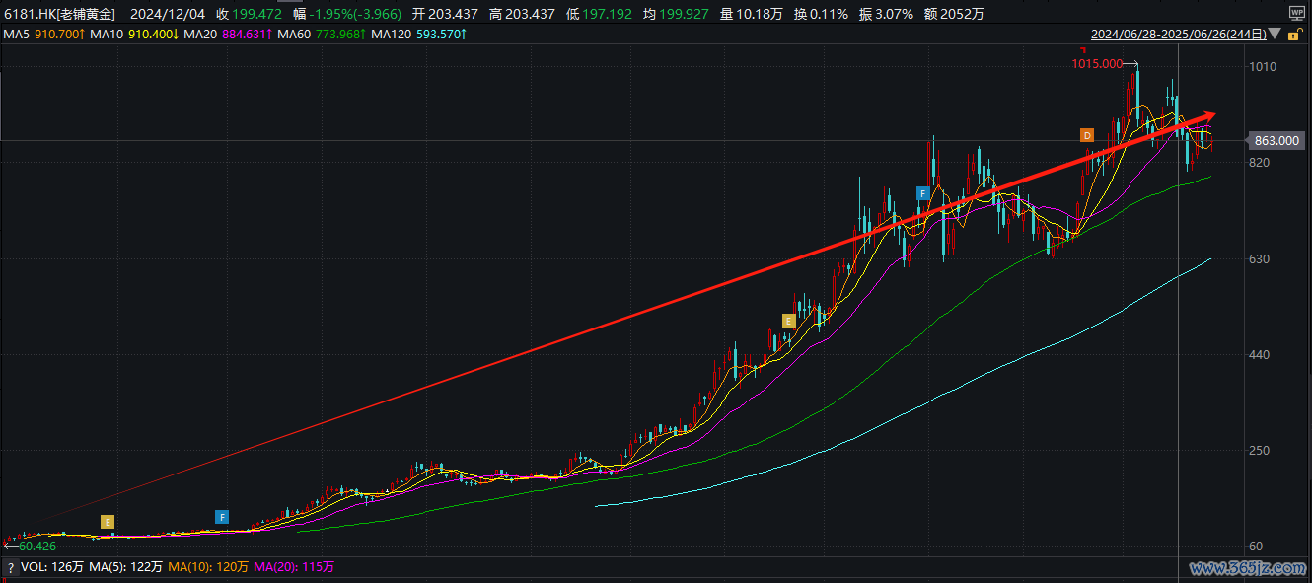Click the orange D event marker
Image resolution: width=1312 pixels, height=583 pixels.
click(1086, 135)
